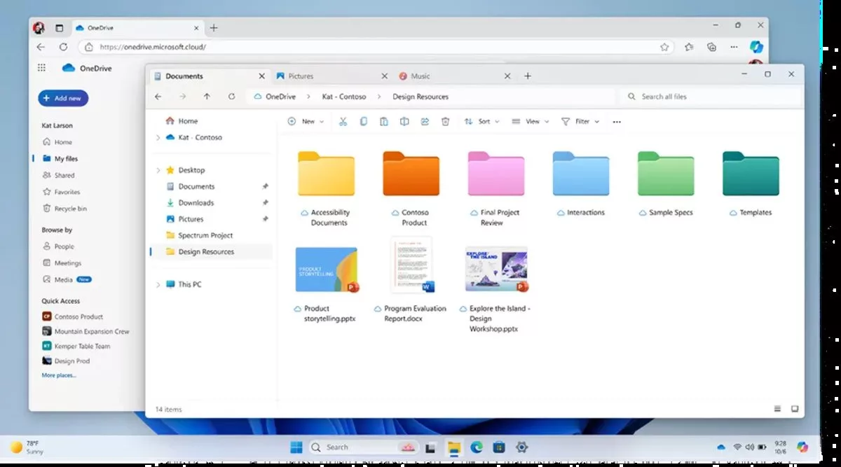Screen dimensions: 841x467
Task: Click the browser back arrow in Edge
Action: click(x=41, y=47)
